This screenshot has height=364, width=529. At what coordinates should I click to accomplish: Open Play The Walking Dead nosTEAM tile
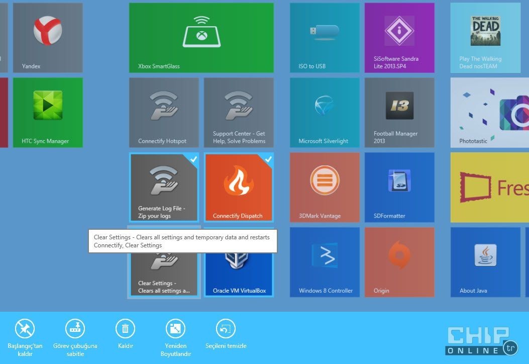485,38
